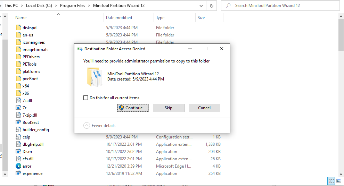Image resolution: width=344 pixels, height=186 pixels.
Task: Select the pxeBoot folder icon
Action: point(19,79)
